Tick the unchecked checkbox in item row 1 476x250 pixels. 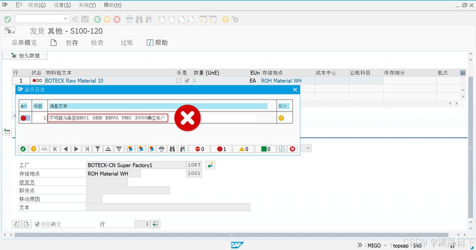tap(178, 80)
